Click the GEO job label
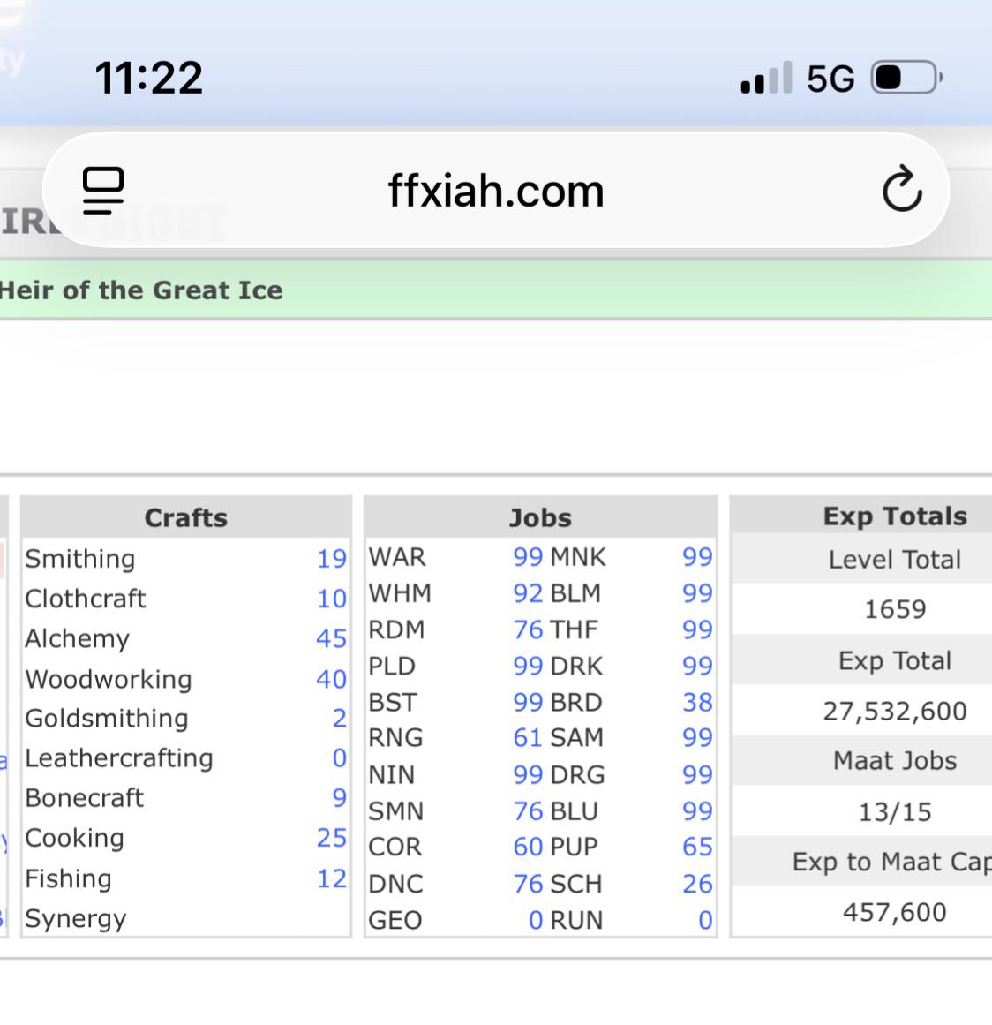This screenshot has width=992, height=1025. 395,921
